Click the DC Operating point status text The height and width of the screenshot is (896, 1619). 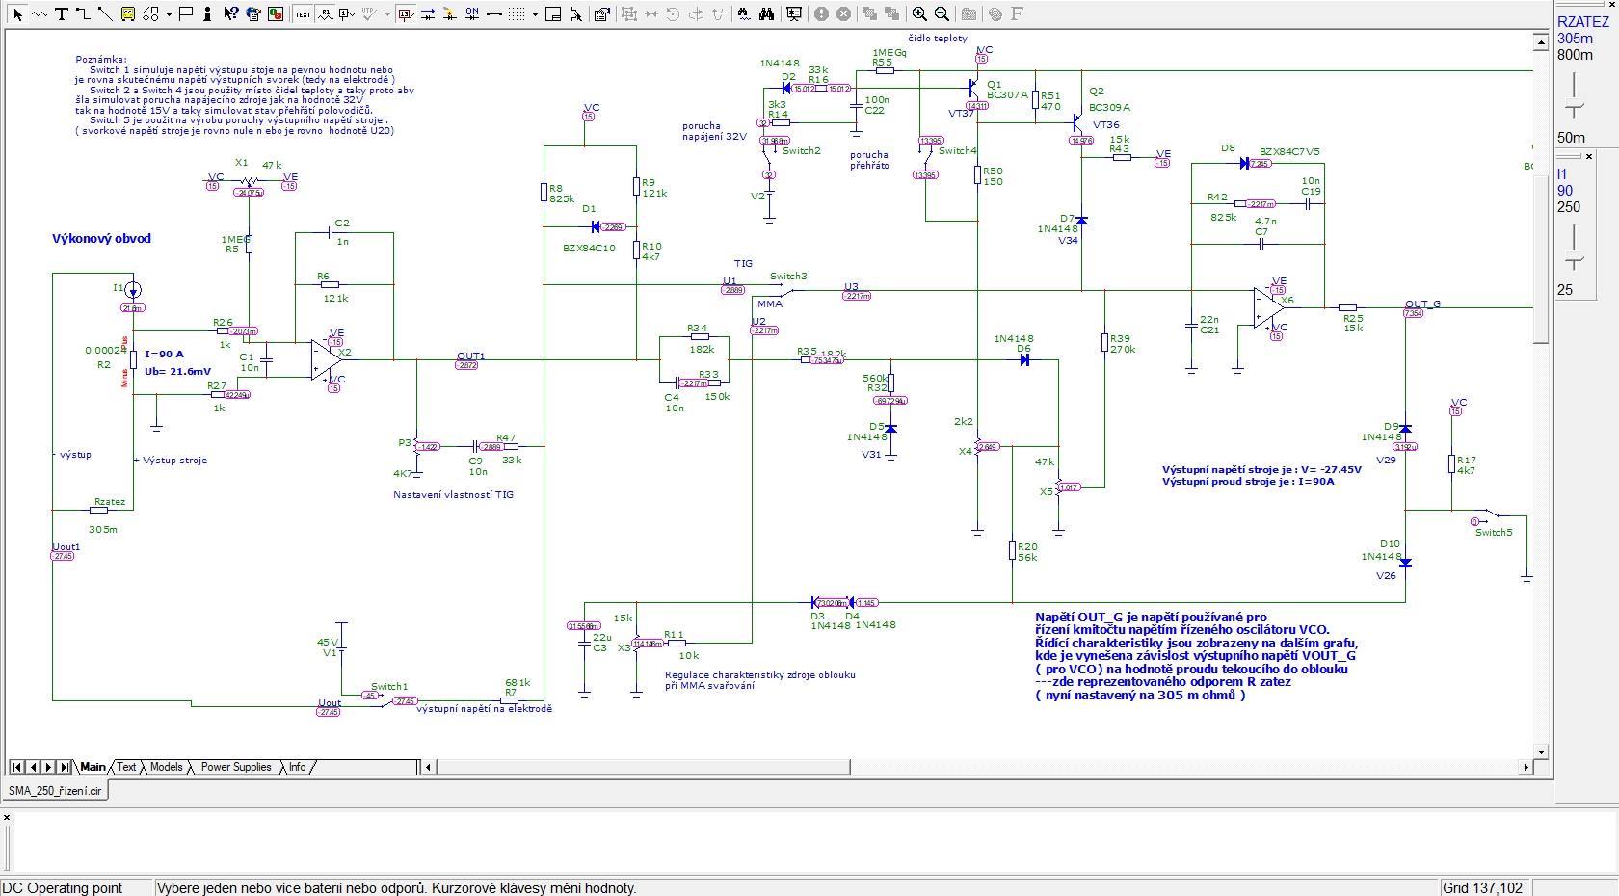pyautogui.click(x=64, y=887)
